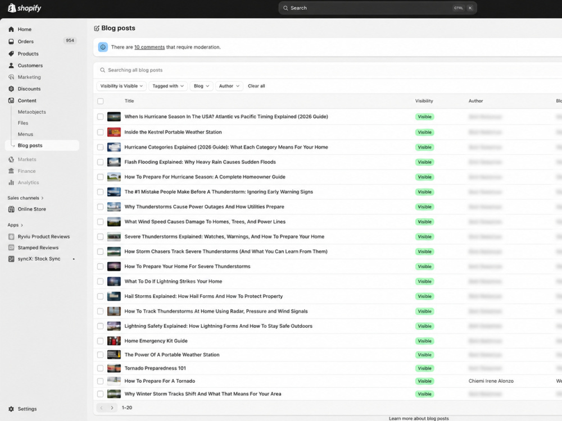The height and width of the screenshot is (421, 562).
Task: Expand the Sales channels section
Action: pos(25,198)
